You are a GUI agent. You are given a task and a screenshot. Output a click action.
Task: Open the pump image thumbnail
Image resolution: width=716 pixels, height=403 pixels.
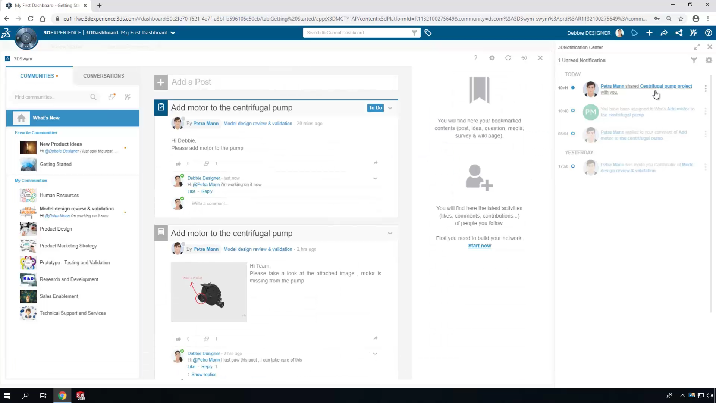(209, 292)
